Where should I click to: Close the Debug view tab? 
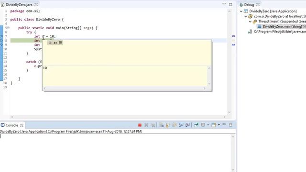coord(258,5)
